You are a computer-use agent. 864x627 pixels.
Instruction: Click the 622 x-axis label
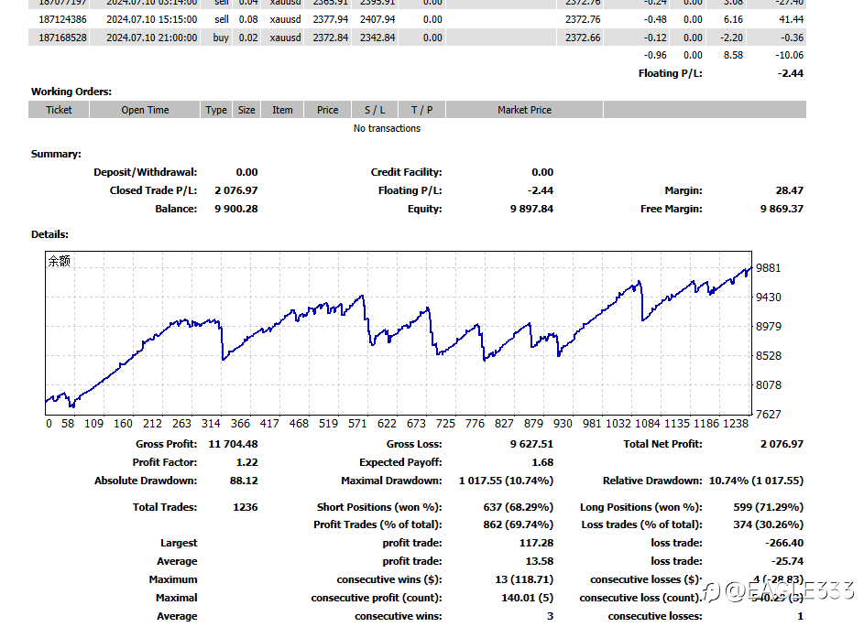[x=387, y=423]
